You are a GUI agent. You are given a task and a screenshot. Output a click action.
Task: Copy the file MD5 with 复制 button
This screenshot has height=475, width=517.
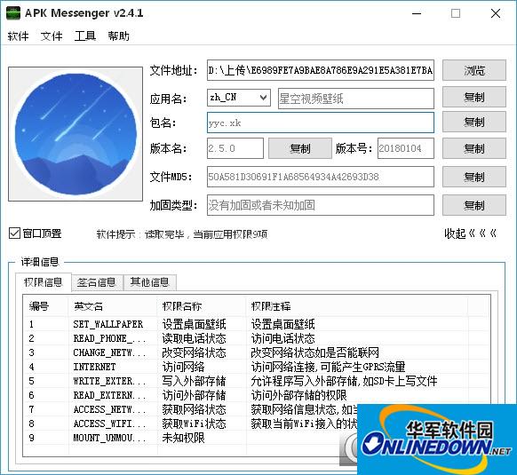[x=474, y=177]
